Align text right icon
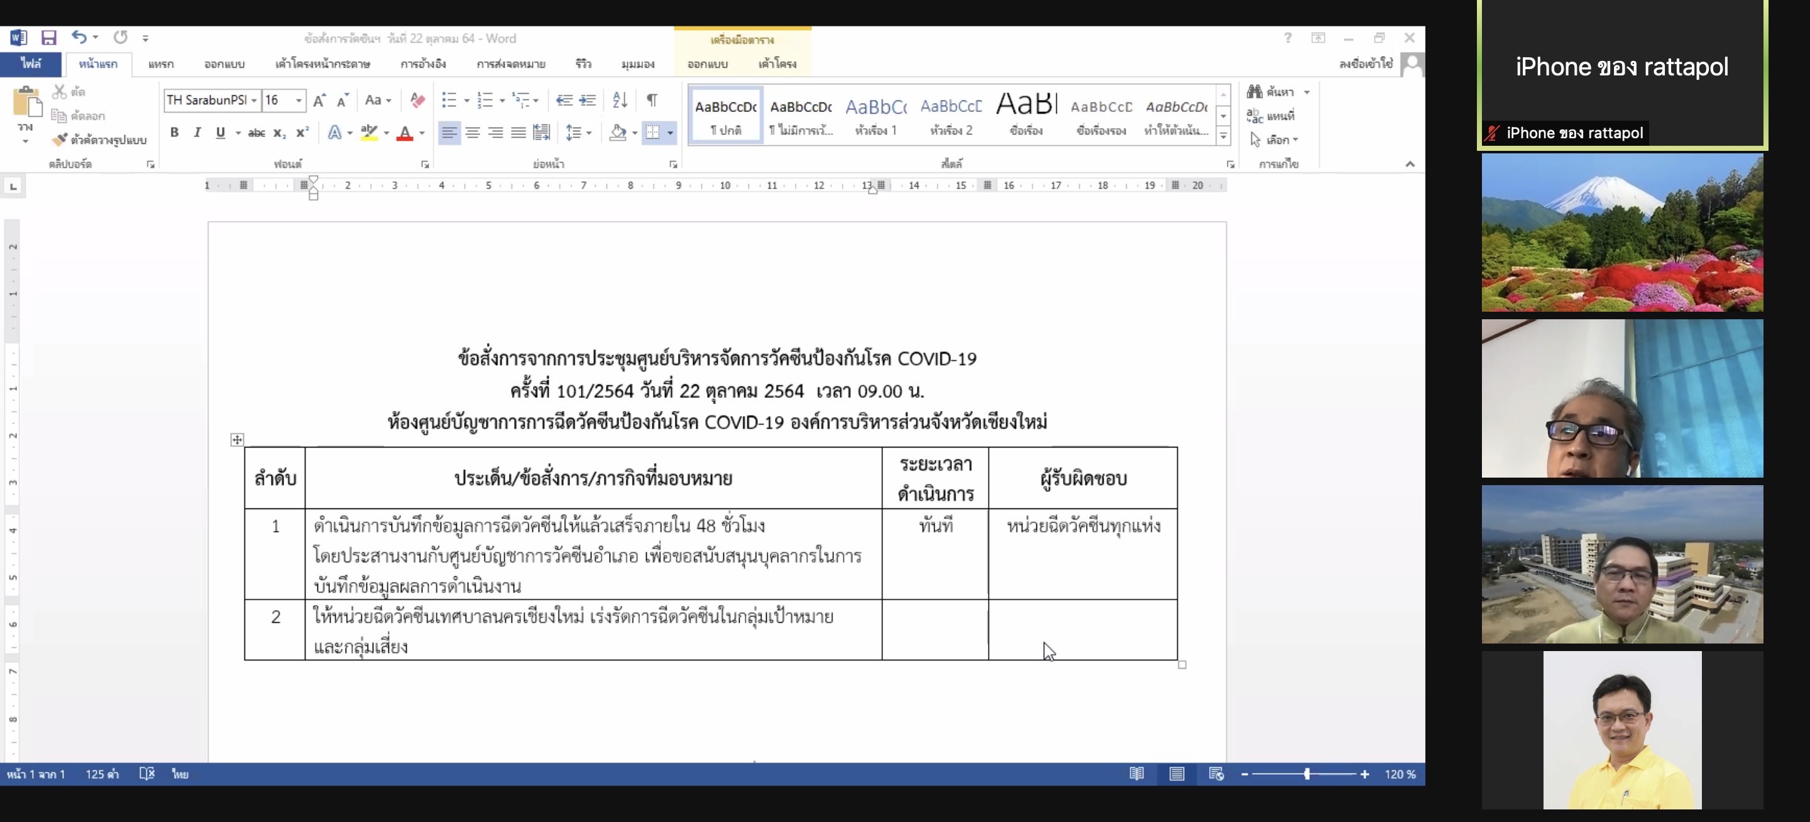Screen dimensions: 1810x822 495,132
